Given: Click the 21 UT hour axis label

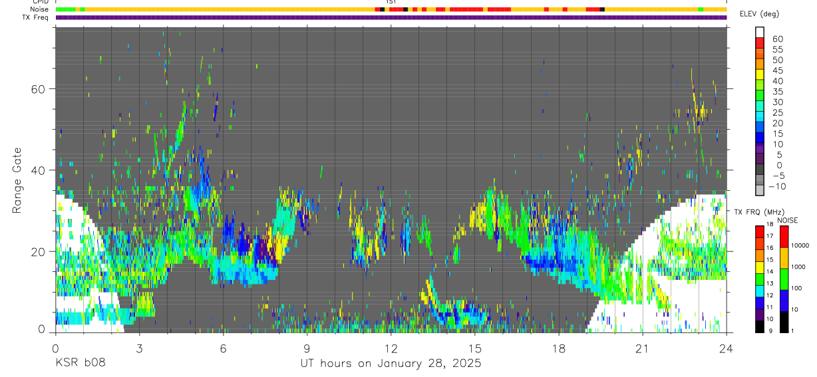Looking at the screenshot, I should click(x=642, y=349).
